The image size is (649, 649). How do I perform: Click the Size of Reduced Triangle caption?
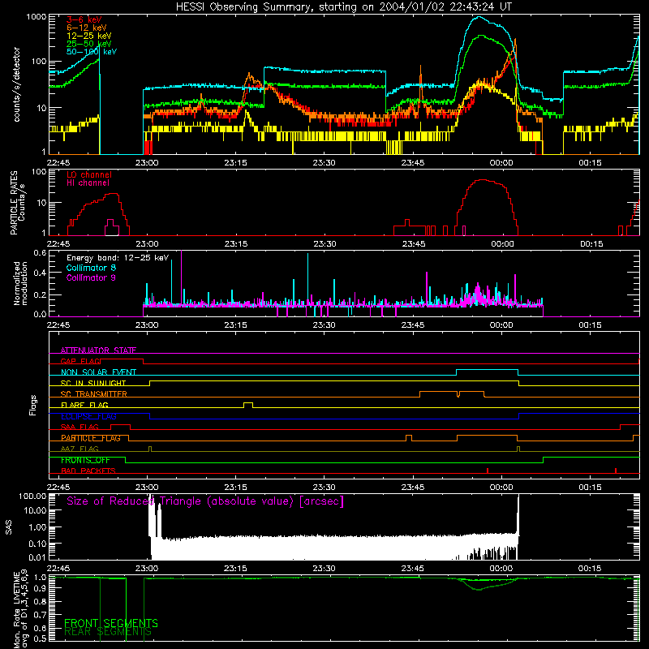click(205, 501)
